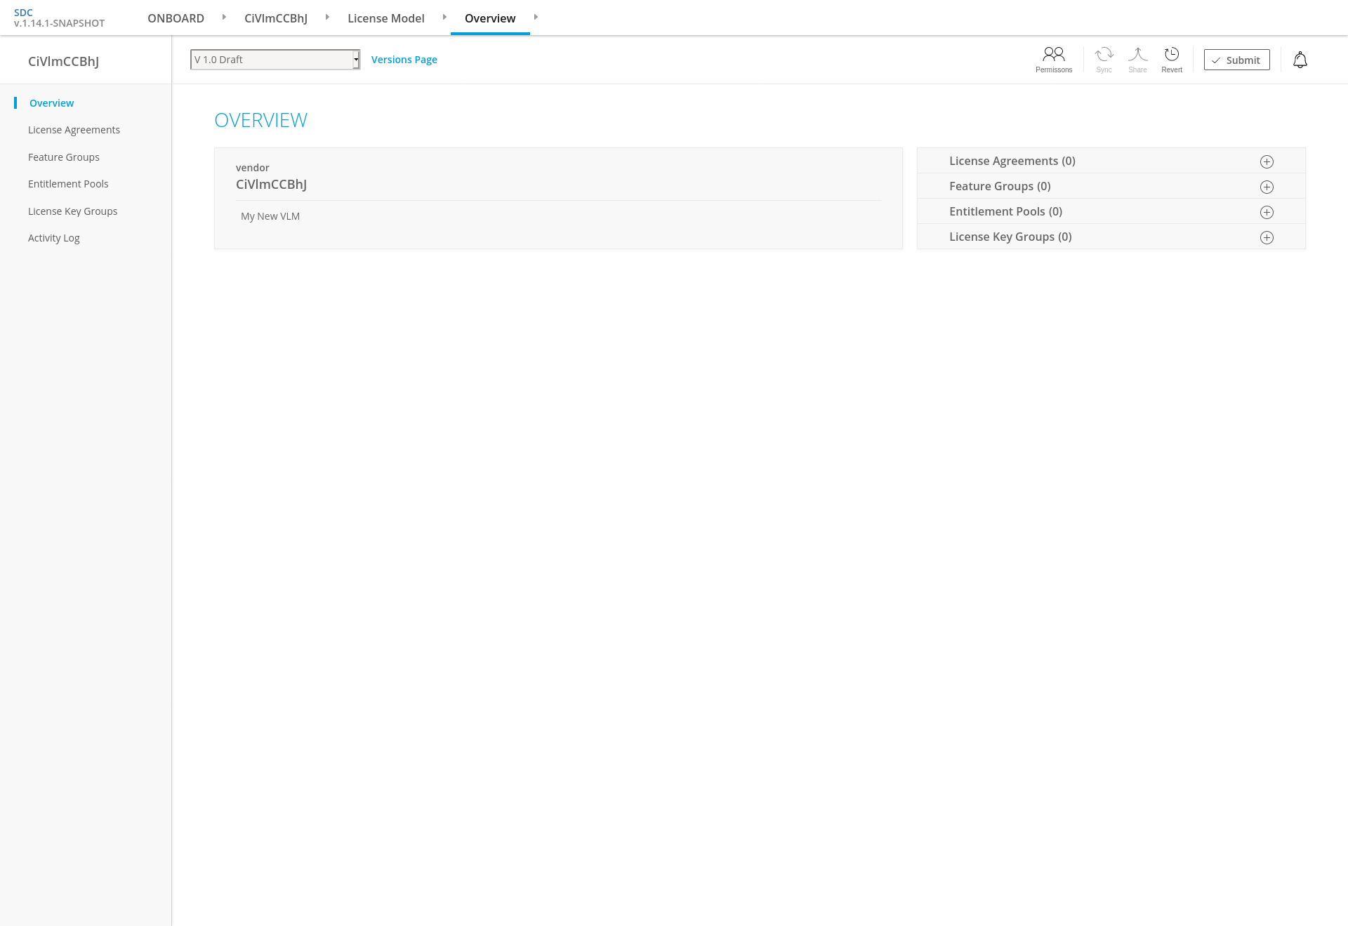Image resolution: width=1348 pixels, height=926 pixels.
Task: Expand the arrow after the License Model breadcrumb
Action: point(444,17)
